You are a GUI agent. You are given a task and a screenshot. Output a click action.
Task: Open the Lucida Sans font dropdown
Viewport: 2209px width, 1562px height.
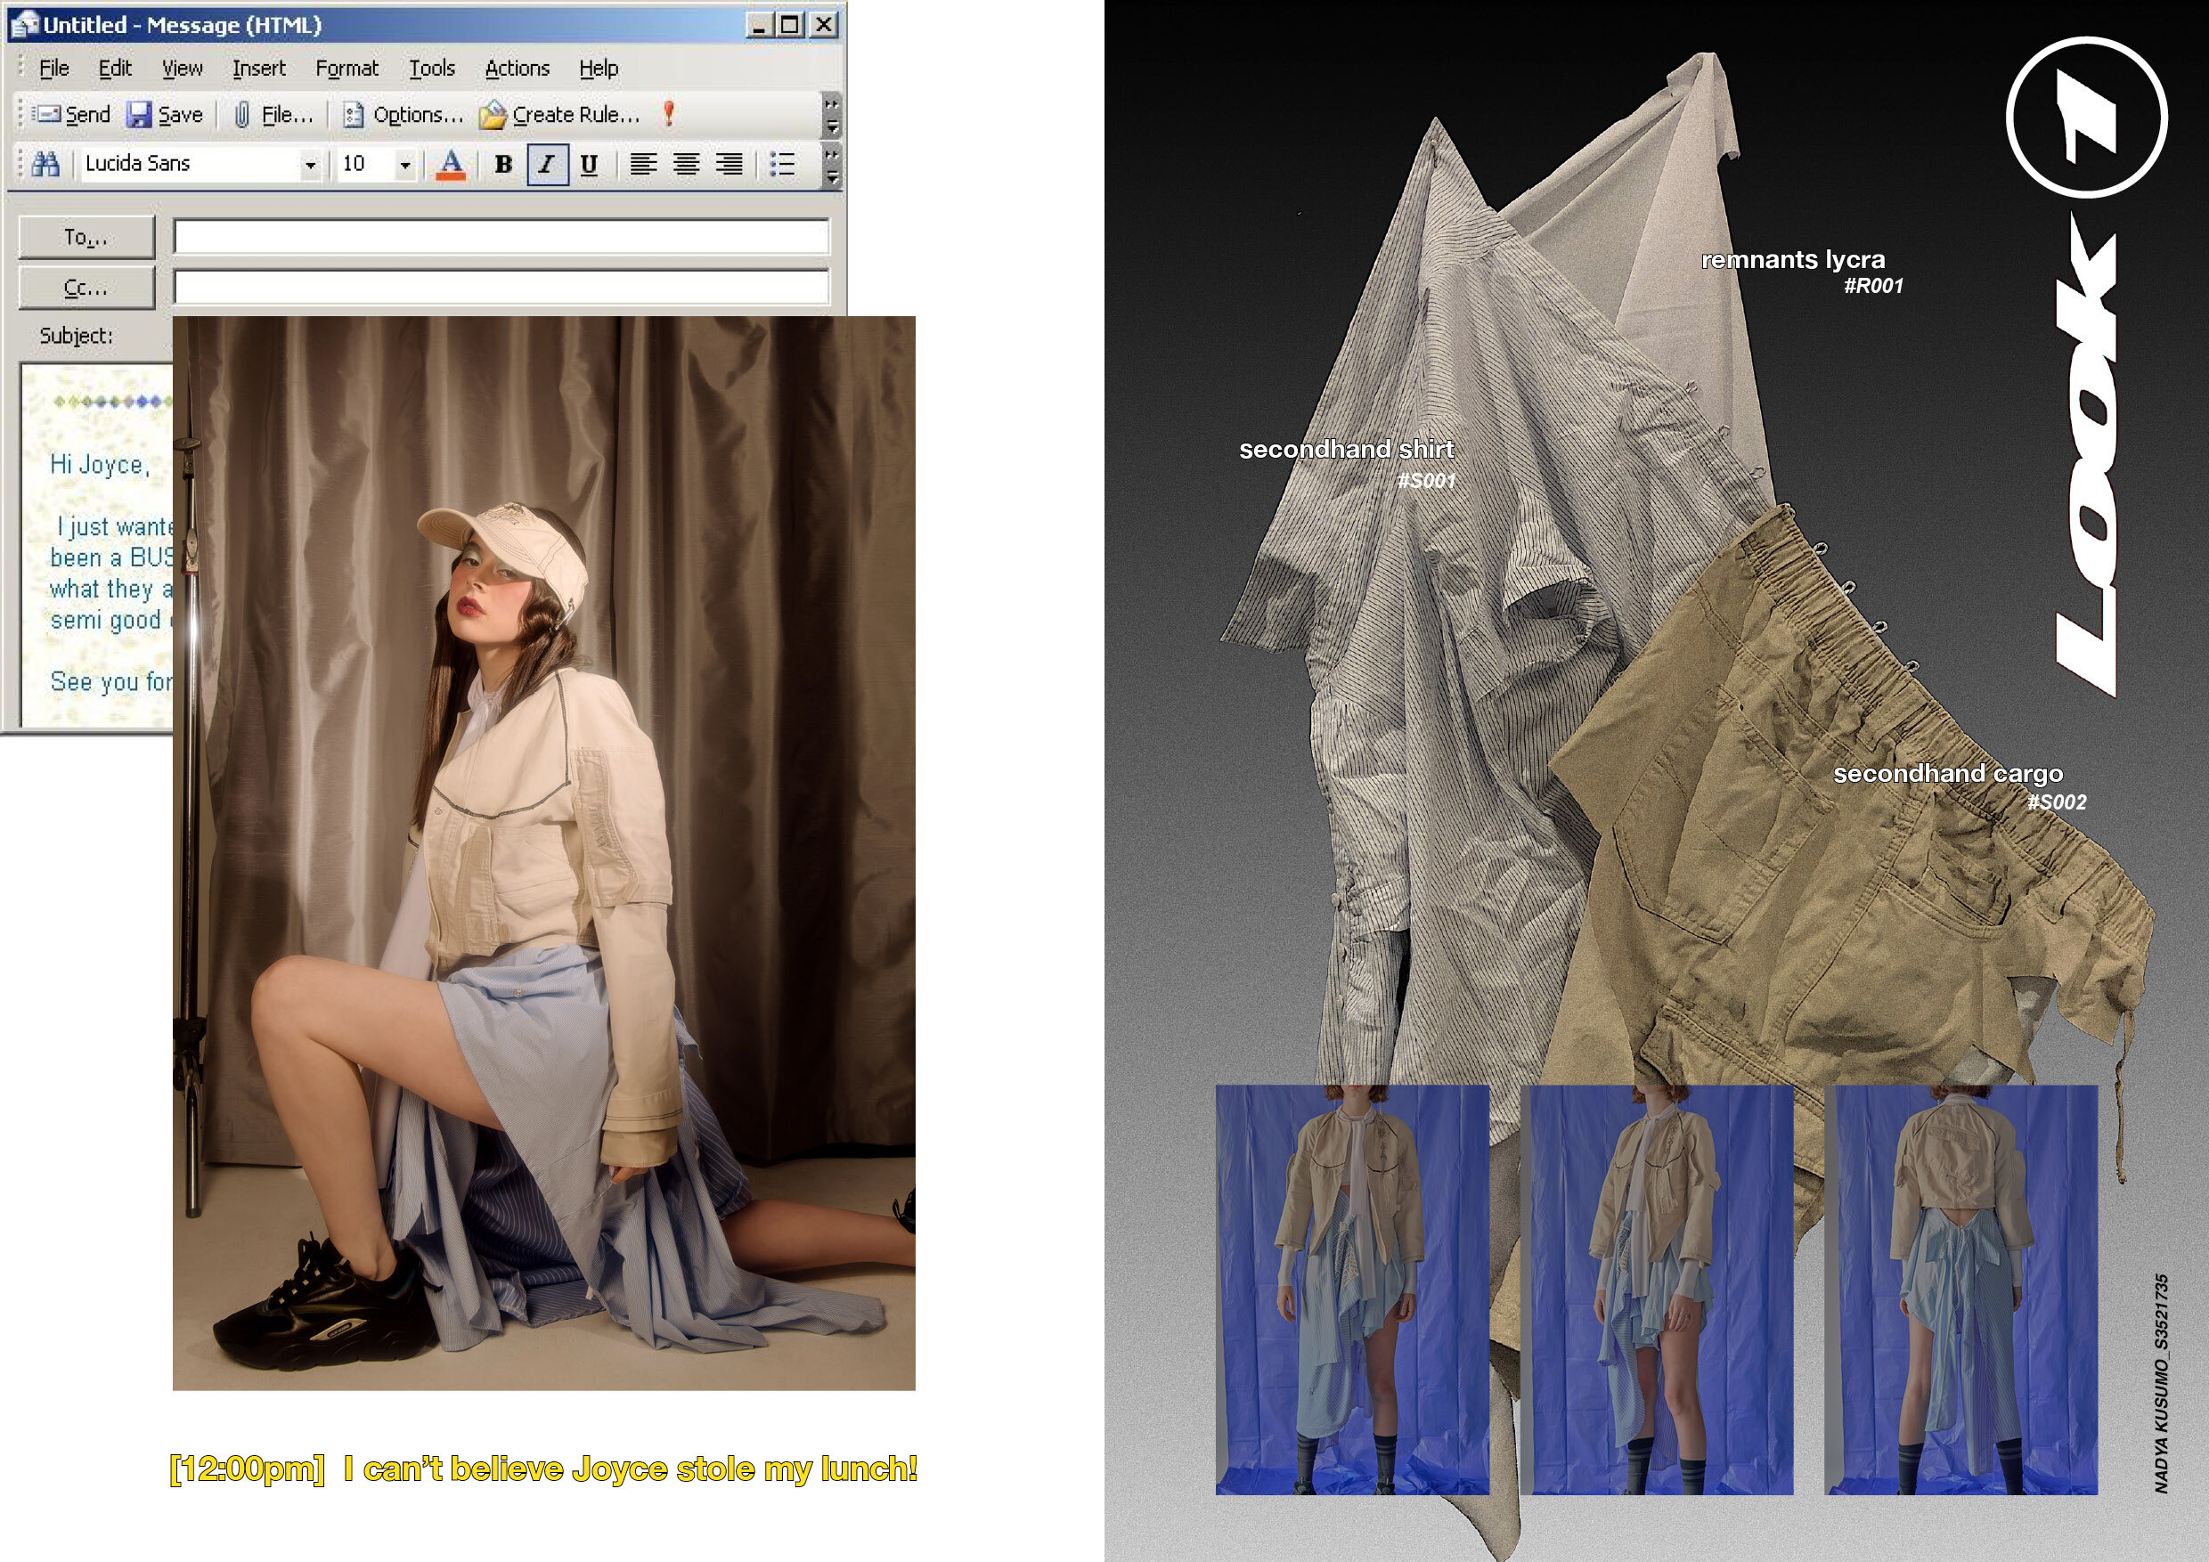click(310, 166)
